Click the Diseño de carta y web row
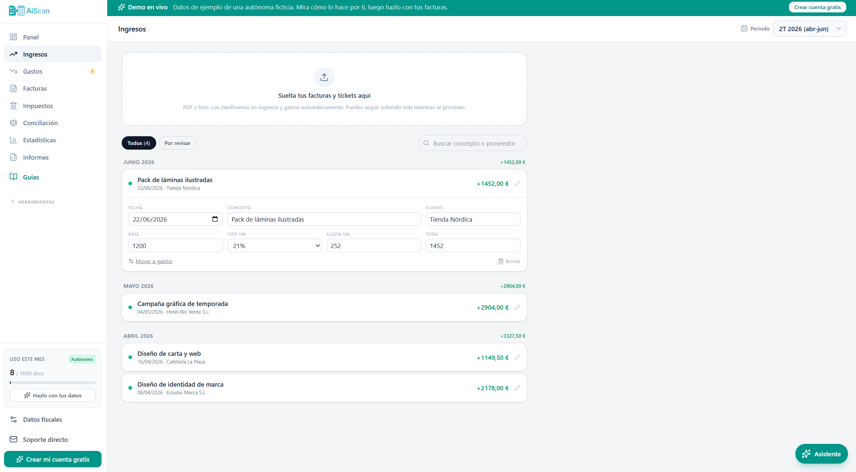 tap(324, 357)
